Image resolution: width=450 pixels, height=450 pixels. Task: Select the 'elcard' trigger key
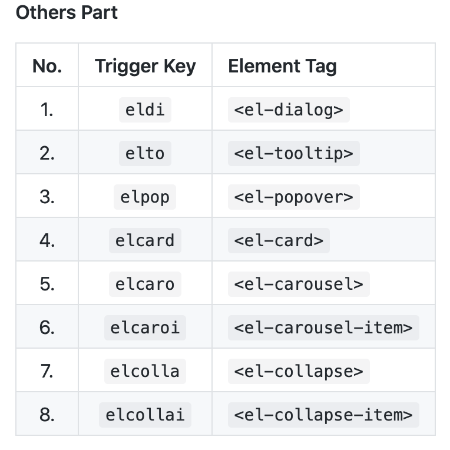[x=145, y=240]
